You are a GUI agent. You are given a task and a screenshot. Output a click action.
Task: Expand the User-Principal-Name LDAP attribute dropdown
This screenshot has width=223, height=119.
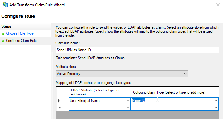tap(128, 101)
